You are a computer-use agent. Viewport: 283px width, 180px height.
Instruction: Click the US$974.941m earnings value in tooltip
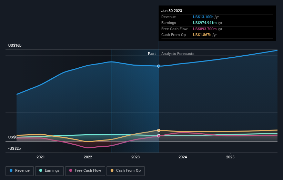[205, 23]
